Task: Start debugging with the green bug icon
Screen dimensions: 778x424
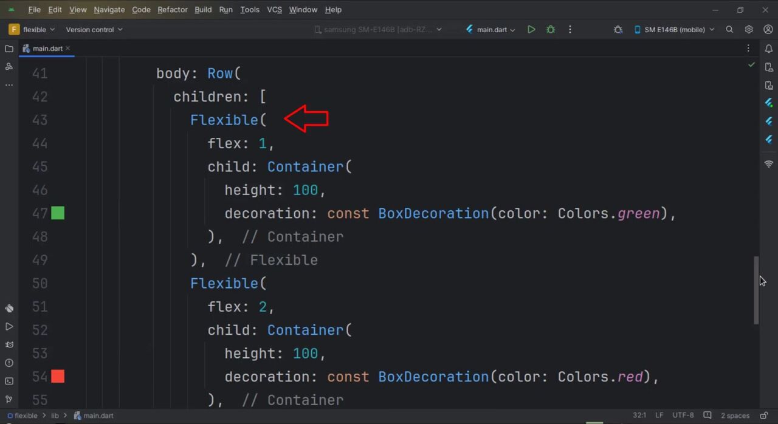Action: click(x=551, y=29)
